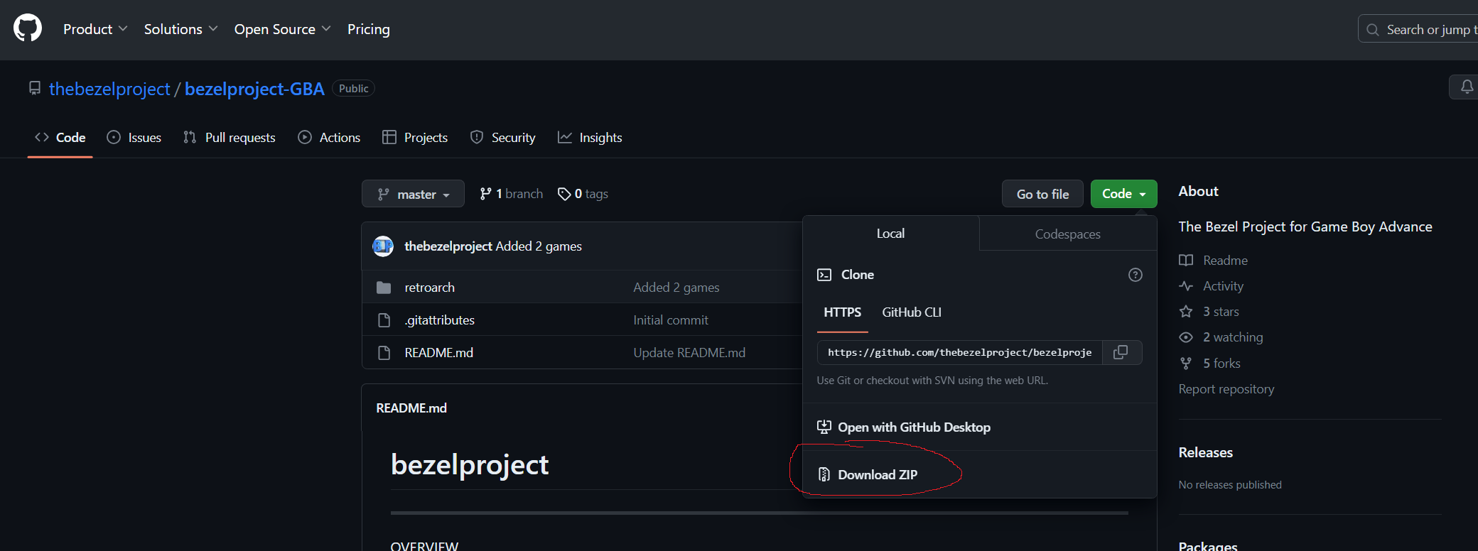Screen dimensions: 1478x551
Task: Click the repository icon before thebezelproject
Action: [35, 88]
